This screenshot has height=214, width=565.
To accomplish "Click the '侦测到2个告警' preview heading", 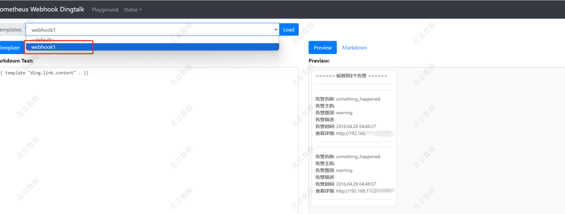I will 351,76.
